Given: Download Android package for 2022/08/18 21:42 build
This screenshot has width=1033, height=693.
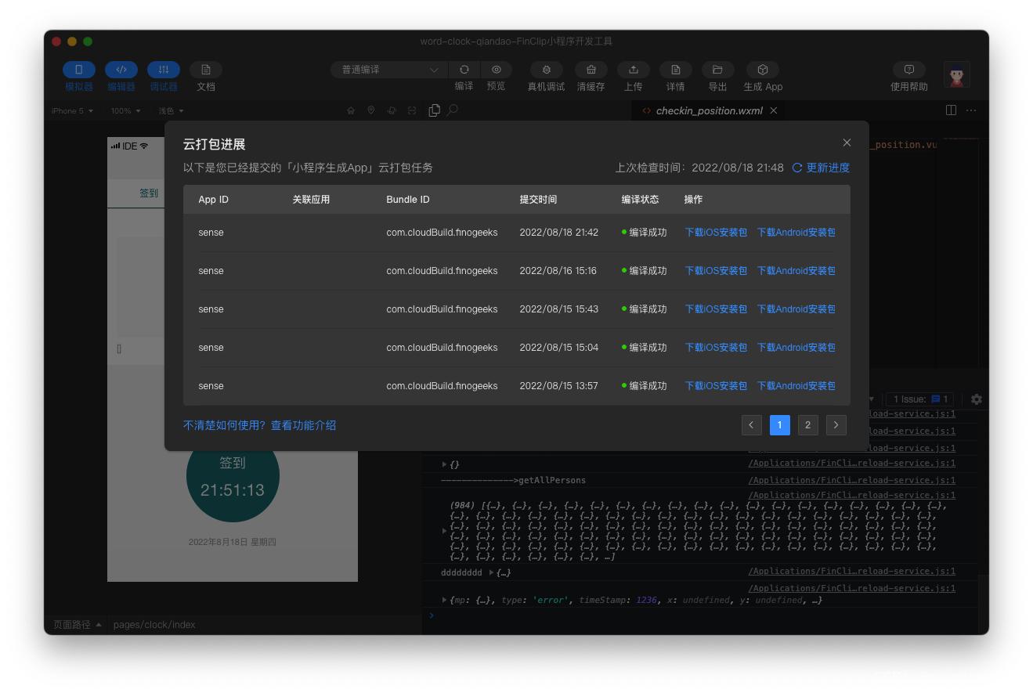Looking at the screenshot, I should coord(796,233).
